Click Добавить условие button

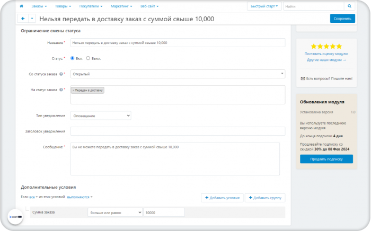(x=222, y=198)
